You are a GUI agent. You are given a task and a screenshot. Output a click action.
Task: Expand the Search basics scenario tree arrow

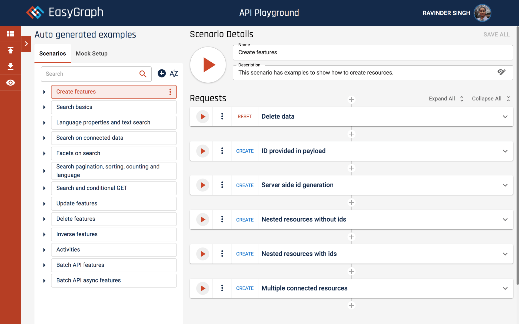coord(44,107)
